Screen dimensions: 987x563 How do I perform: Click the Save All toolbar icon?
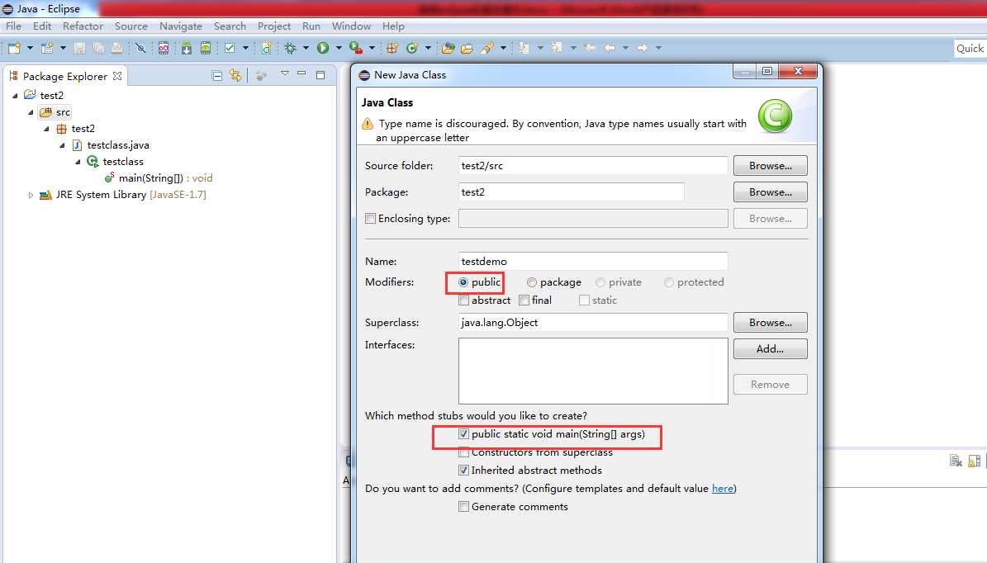click(99, 48)
